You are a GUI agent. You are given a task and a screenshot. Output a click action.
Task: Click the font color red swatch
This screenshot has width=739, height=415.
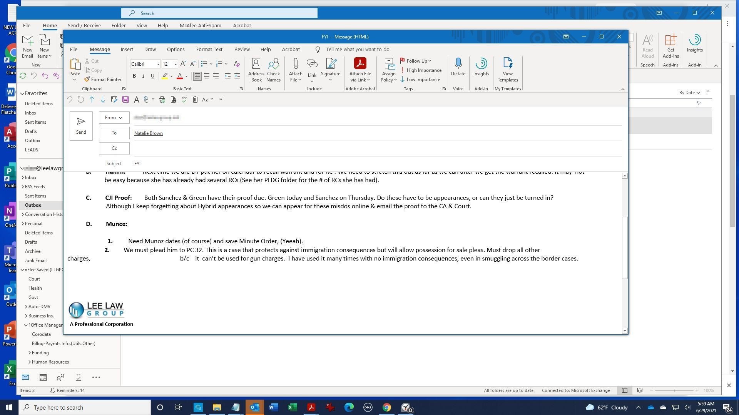(x=179, y=76)
